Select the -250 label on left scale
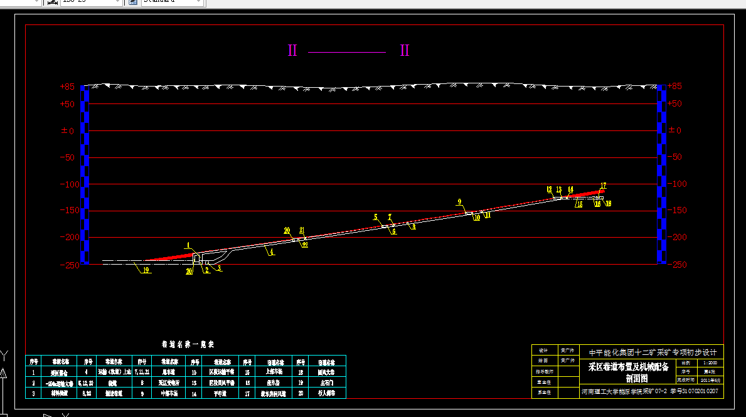This screenshot has width=746, height=417. pyautogui.click(x=70, y=265)
